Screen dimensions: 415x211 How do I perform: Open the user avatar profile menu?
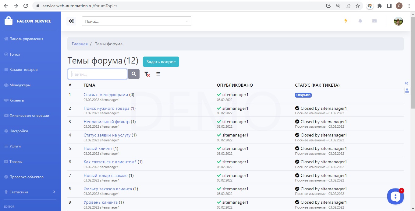[398, 21]
